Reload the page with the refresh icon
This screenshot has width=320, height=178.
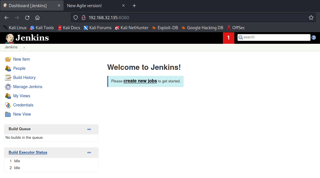click(27, 18)
